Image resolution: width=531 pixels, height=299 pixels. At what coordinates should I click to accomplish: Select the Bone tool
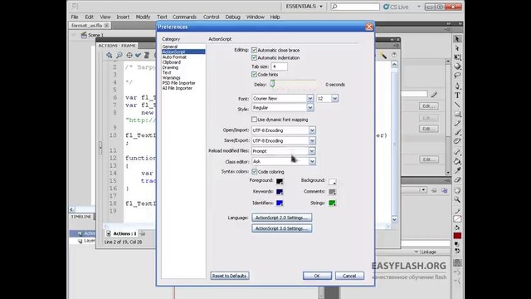457,152
